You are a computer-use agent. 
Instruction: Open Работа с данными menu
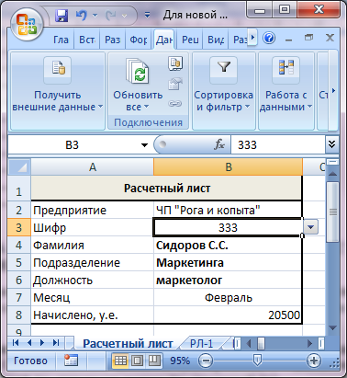click(x=285, y=91)
